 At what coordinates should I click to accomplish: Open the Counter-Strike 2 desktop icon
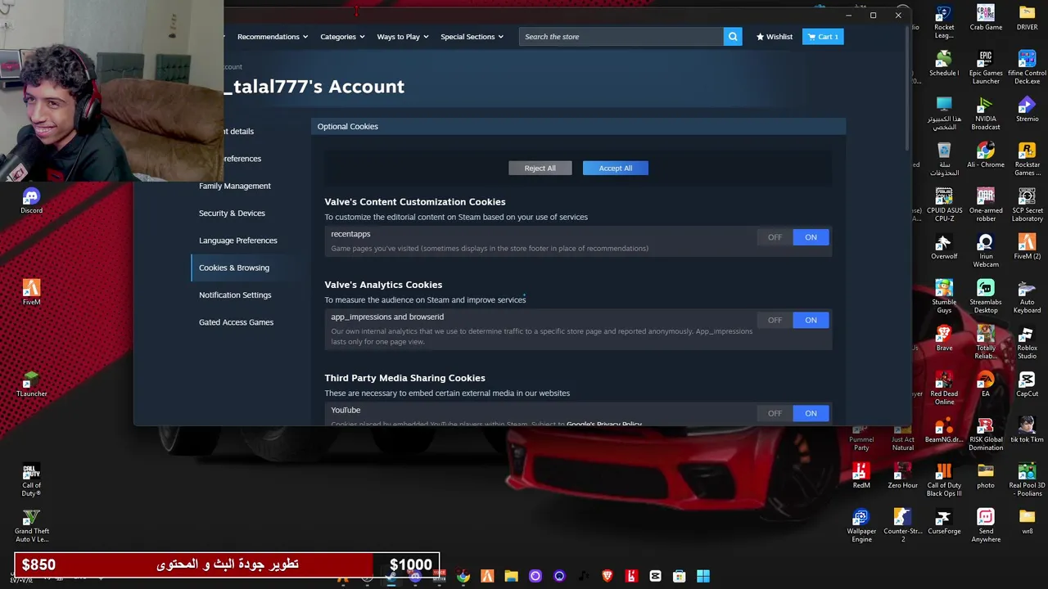tap(902, 526)
